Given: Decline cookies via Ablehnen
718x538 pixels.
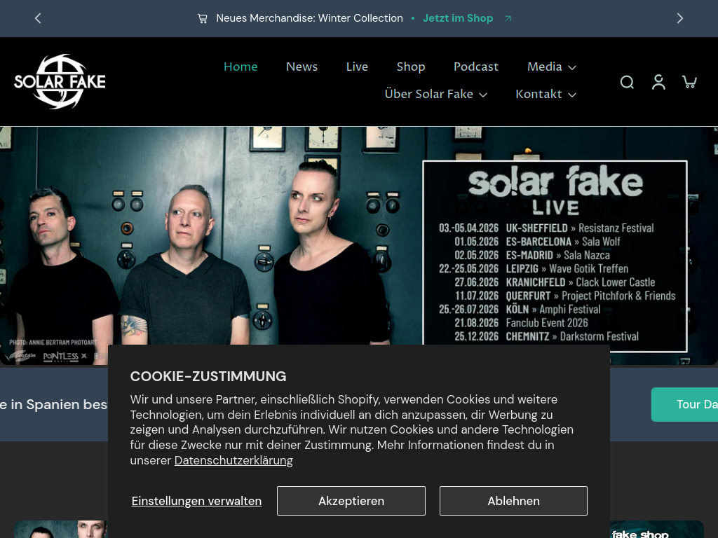Looking at the screenshot, I should [x=513, y=500].
